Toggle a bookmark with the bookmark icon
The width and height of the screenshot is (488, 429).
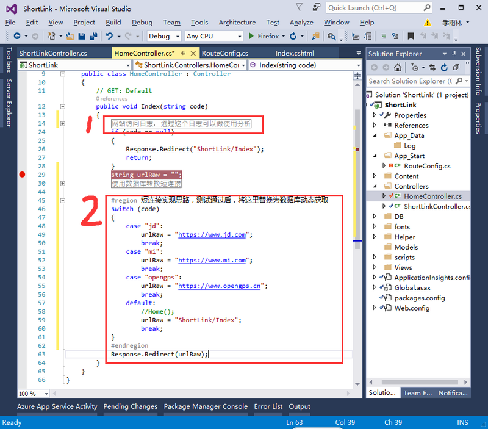coord(411,36)
